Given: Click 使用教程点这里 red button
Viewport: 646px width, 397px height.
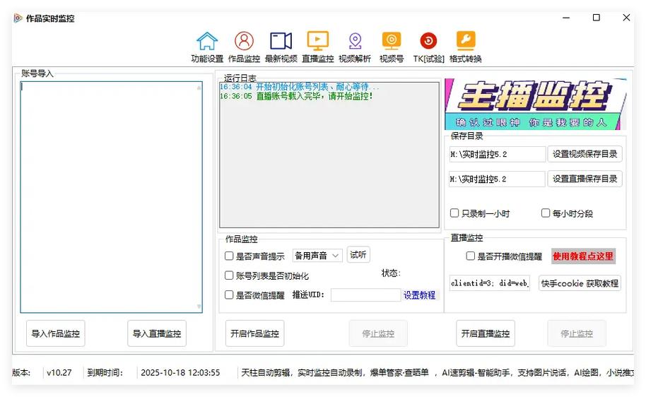Looking at the screenshot, I should coord(583,256).
